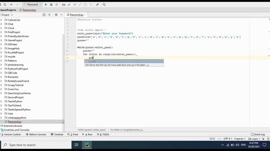Open Search Everywhere magnifier icon

click(x=104, y=5)
